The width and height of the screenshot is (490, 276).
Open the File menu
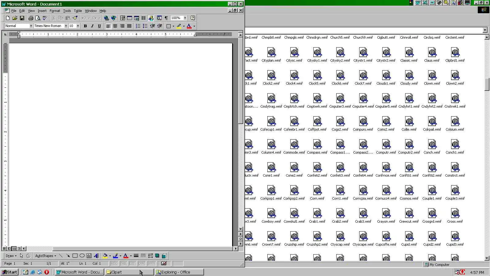click(14, 11)
